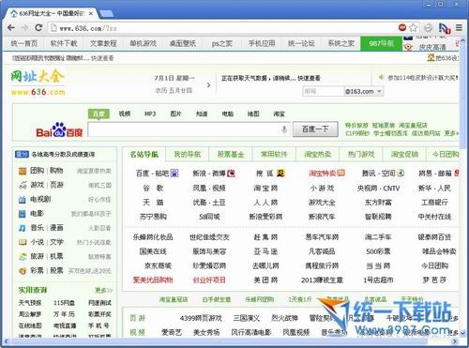
Task: Select the MP3 search type tab
Action: pyautogui.click(x=150, y=113)
